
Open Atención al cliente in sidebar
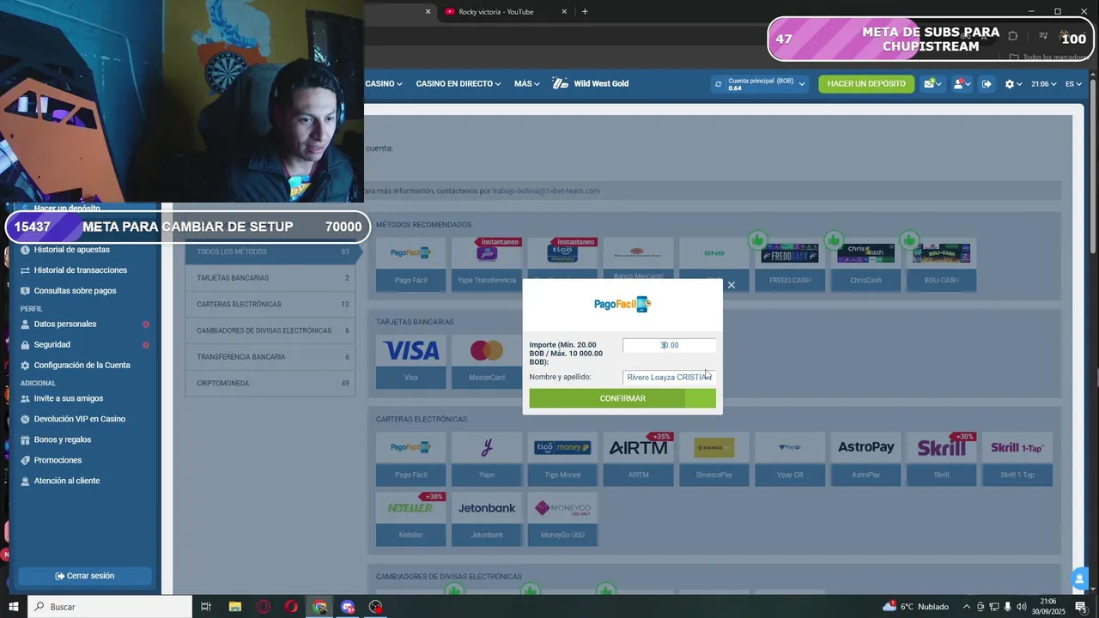(x=67, y=482)
